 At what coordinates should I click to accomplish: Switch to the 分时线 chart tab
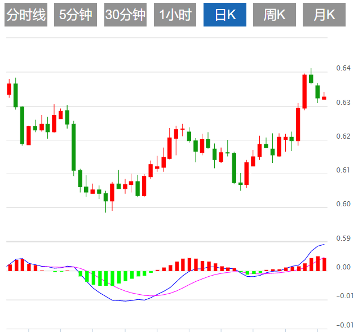point(26,15)
